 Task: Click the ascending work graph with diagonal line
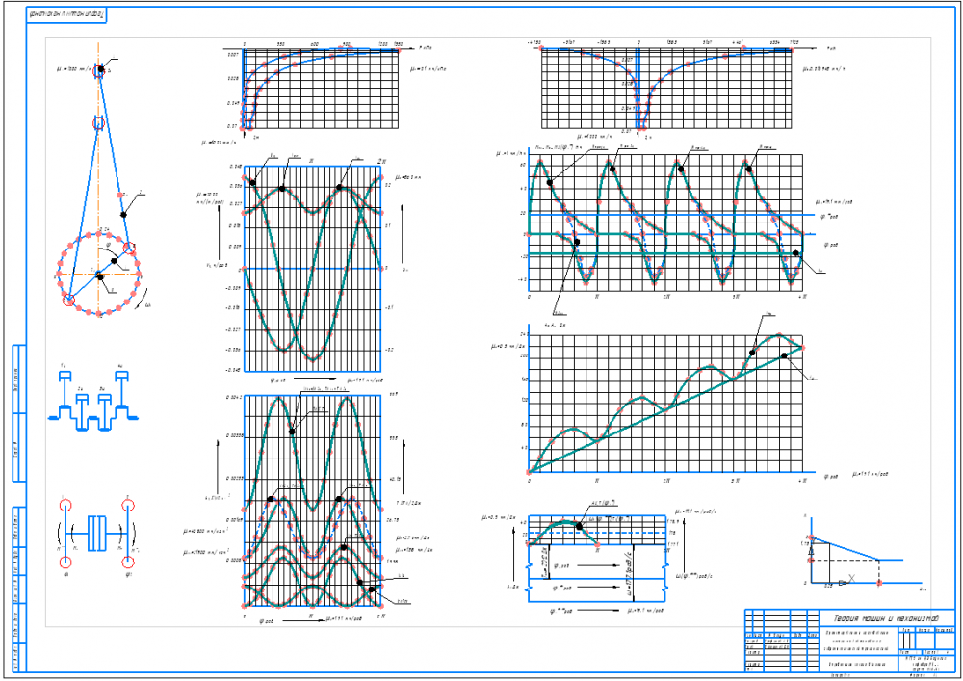(666, 403)
